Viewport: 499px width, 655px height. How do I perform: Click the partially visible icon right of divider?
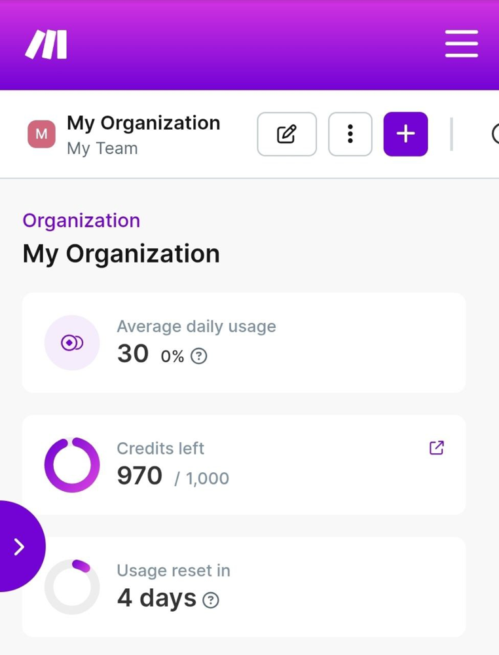(x=494, y=134)
